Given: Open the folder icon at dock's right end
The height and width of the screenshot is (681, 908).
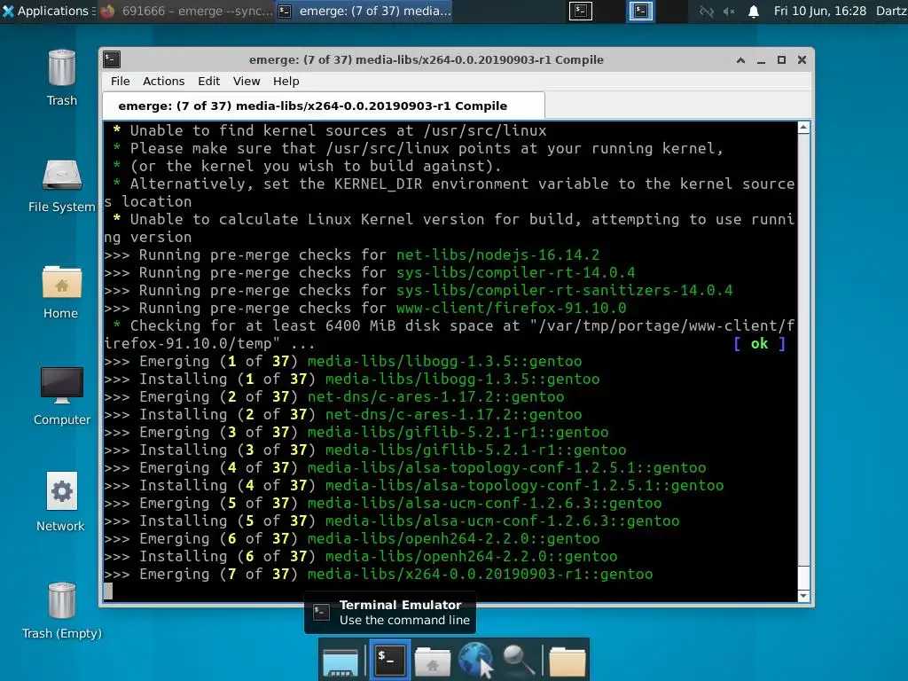Looking at the screenshot, I should click(x=567, y=661).
